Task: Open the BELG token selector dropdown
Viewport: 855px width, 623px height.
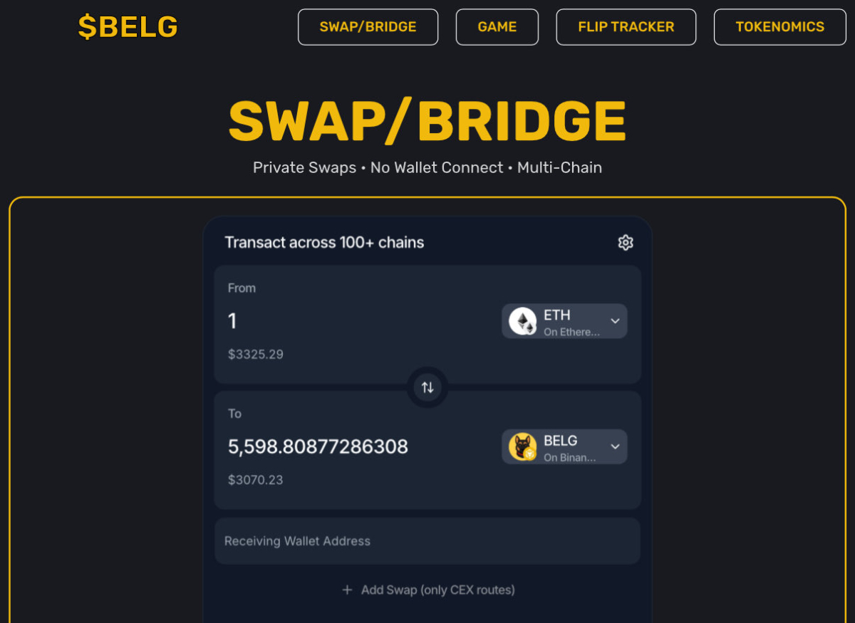Action: [x=564, y=446]
